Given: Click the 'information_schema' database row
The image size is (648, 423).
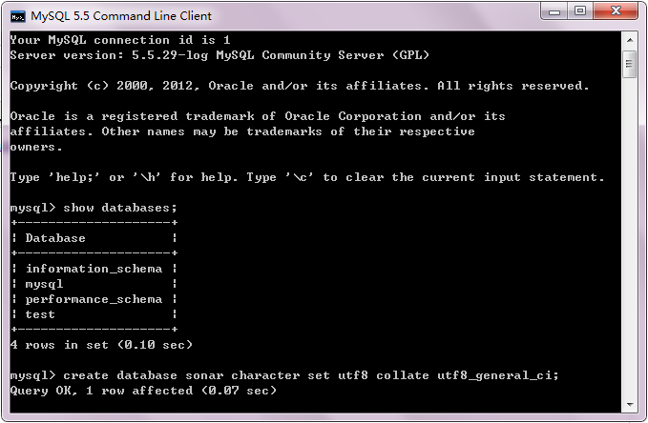Looking at the screenshot, I should pyautogui.click(x=94, y=269).
